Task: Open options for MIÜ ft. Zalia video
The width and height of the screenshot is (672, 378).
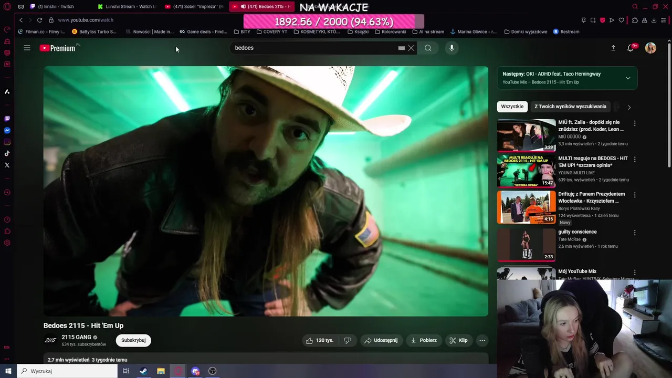Action: pos(635,123)
